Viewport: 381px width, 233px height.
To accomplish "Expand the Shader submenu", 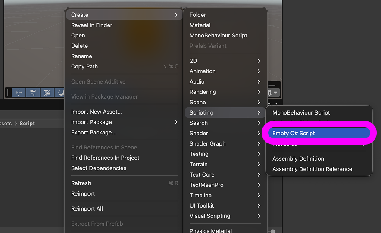I will coord(225,133).
